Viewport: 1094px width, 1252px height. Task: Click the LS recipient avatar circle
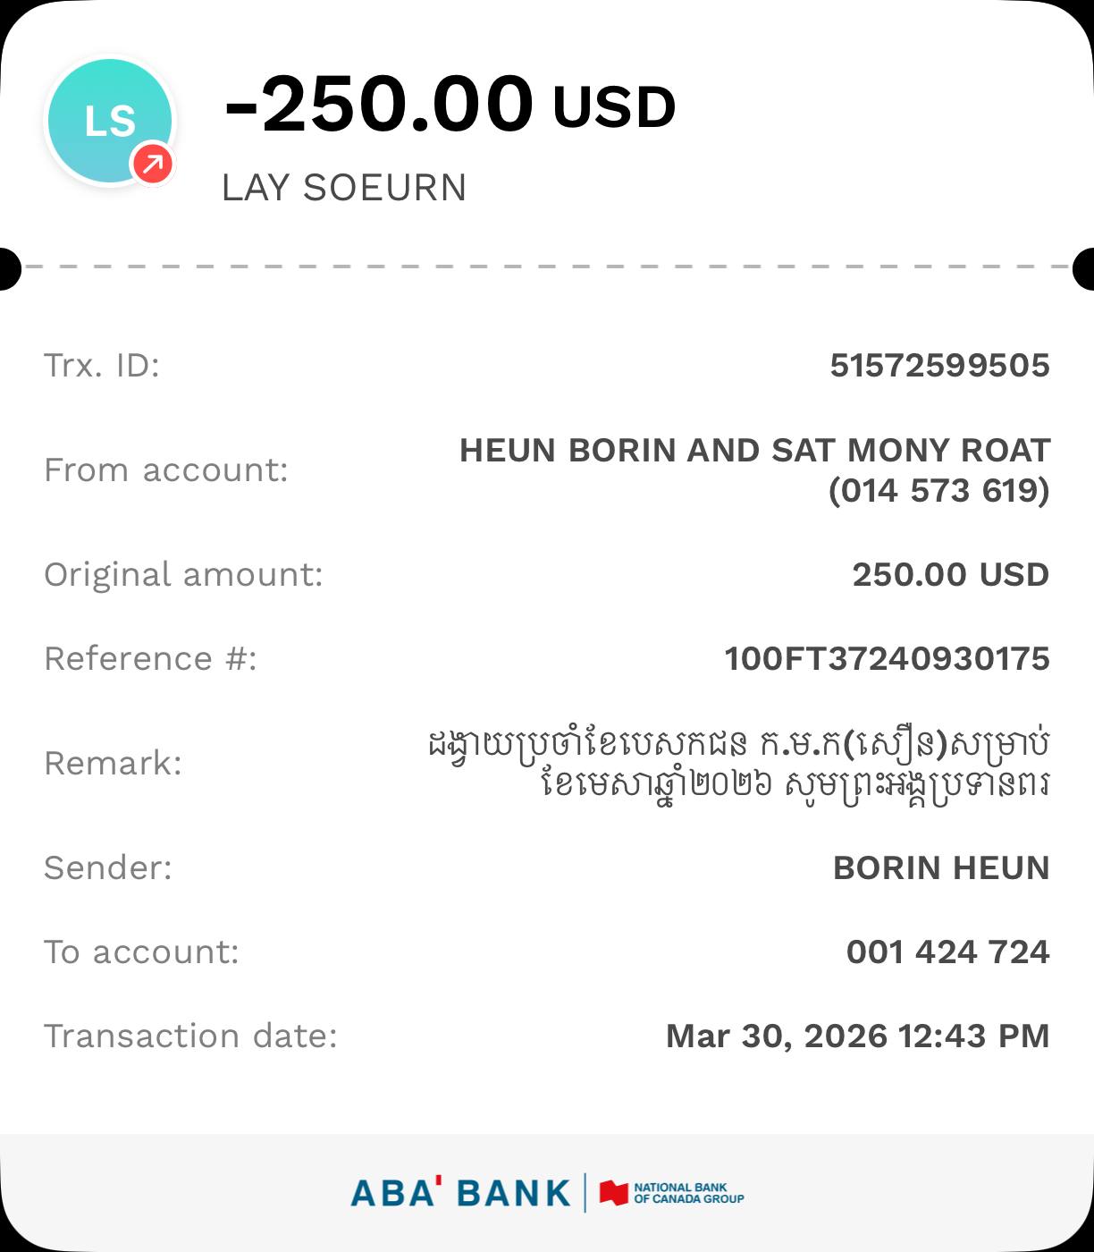108,121
